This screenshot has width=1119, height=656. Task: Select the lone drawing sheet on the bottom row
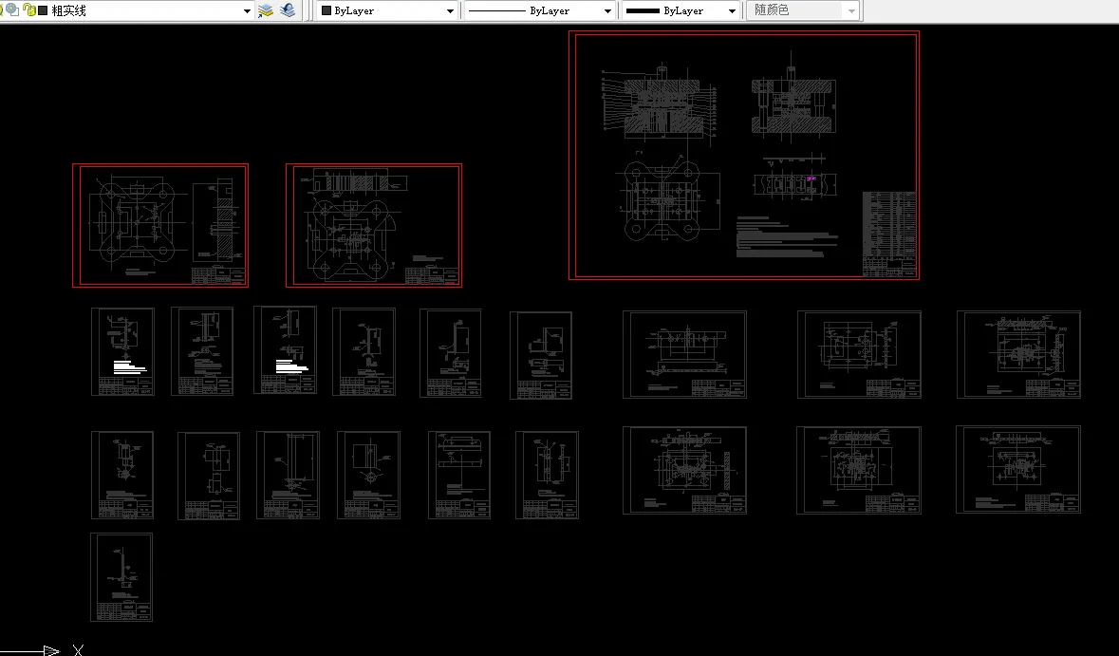[x=121, y=577]
